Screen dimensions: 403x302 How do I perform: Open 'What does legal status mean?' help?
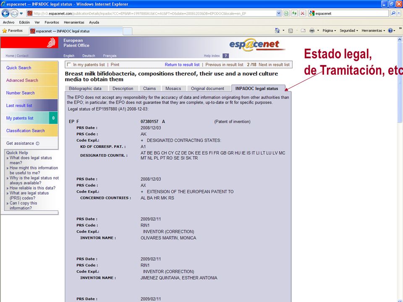tap(30, 160)
